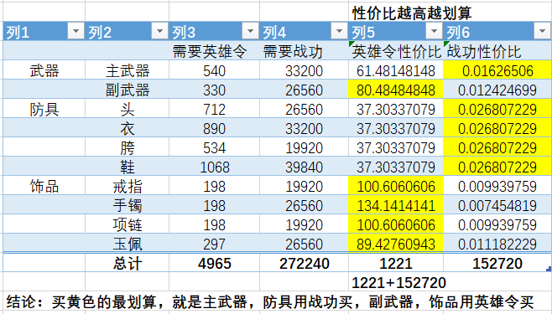The width and height of the screenshot is (552, 314).
Task: Open the 列1 filter dropdown
Action: point(76,32)
